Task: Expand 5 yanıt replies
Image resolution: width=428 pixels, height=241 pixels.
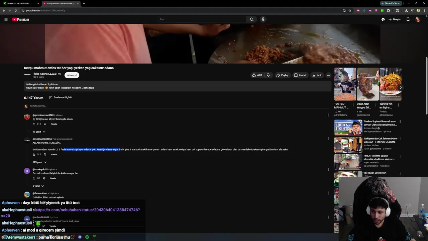Action: (38, 186)
